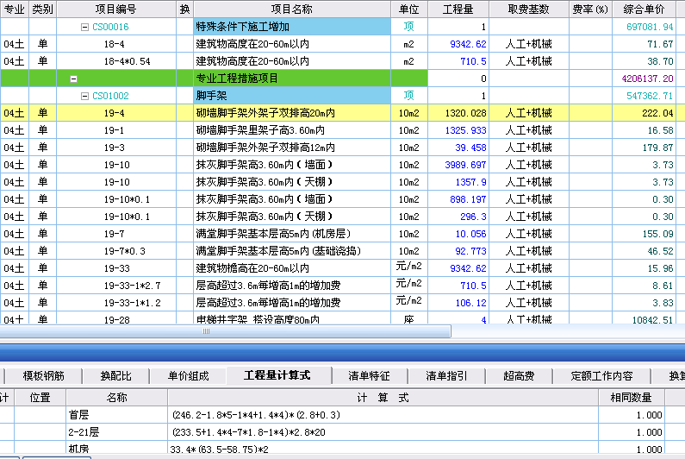Click the 位置 column header in lower panel
Screen dimensions: 685x459
pos(40,397)
